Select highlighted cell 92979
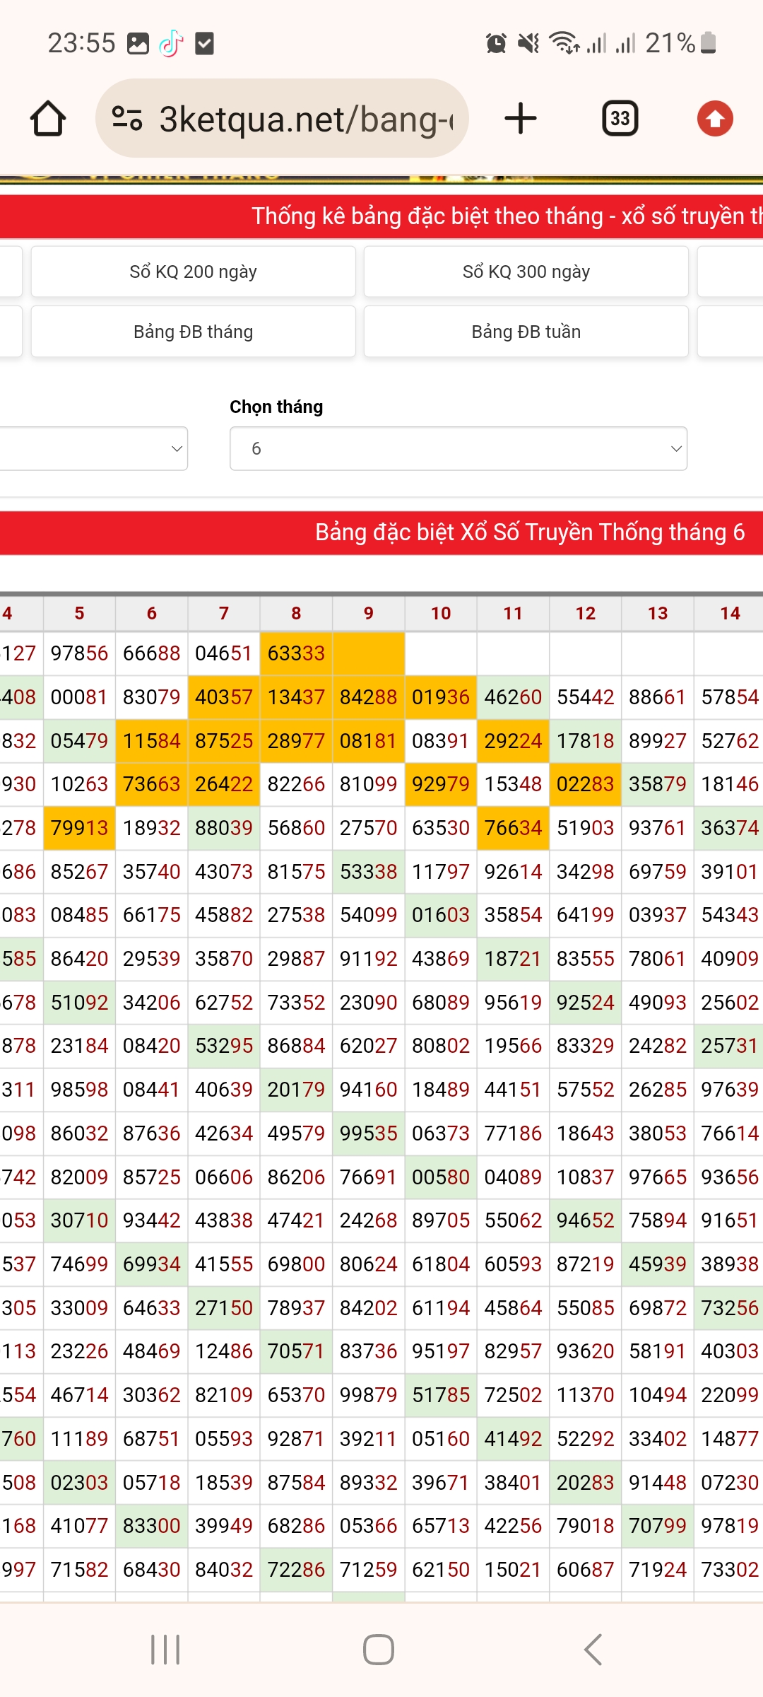 (441, 784)
